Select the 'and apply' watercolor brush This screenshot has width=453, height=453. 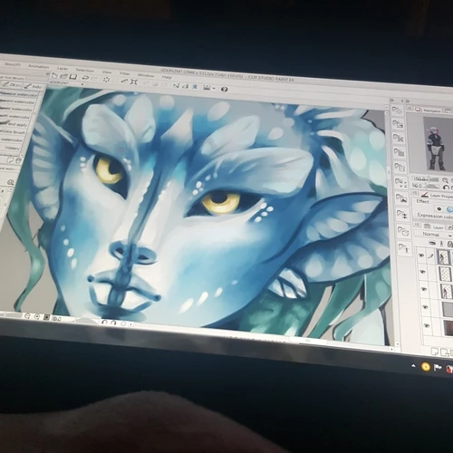[x=14, y=124]
